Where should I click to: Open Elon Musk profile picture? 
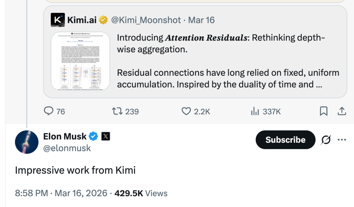point(27,142)
